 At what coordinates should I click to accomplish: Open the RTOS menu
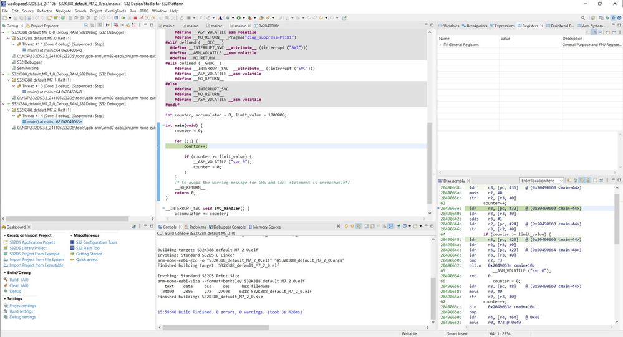pos(144,11)
